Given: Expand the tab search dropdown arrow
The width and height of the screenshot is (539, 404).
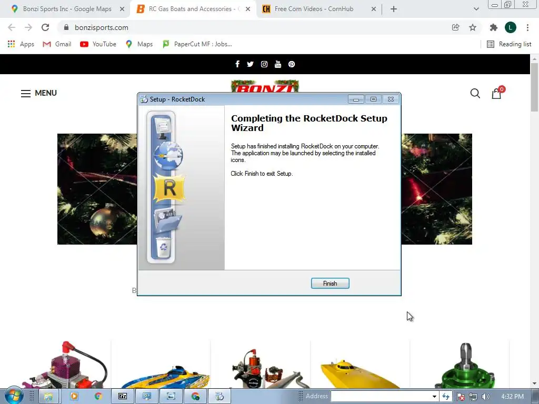Looking at the screenshot, I should pos(476,9).
